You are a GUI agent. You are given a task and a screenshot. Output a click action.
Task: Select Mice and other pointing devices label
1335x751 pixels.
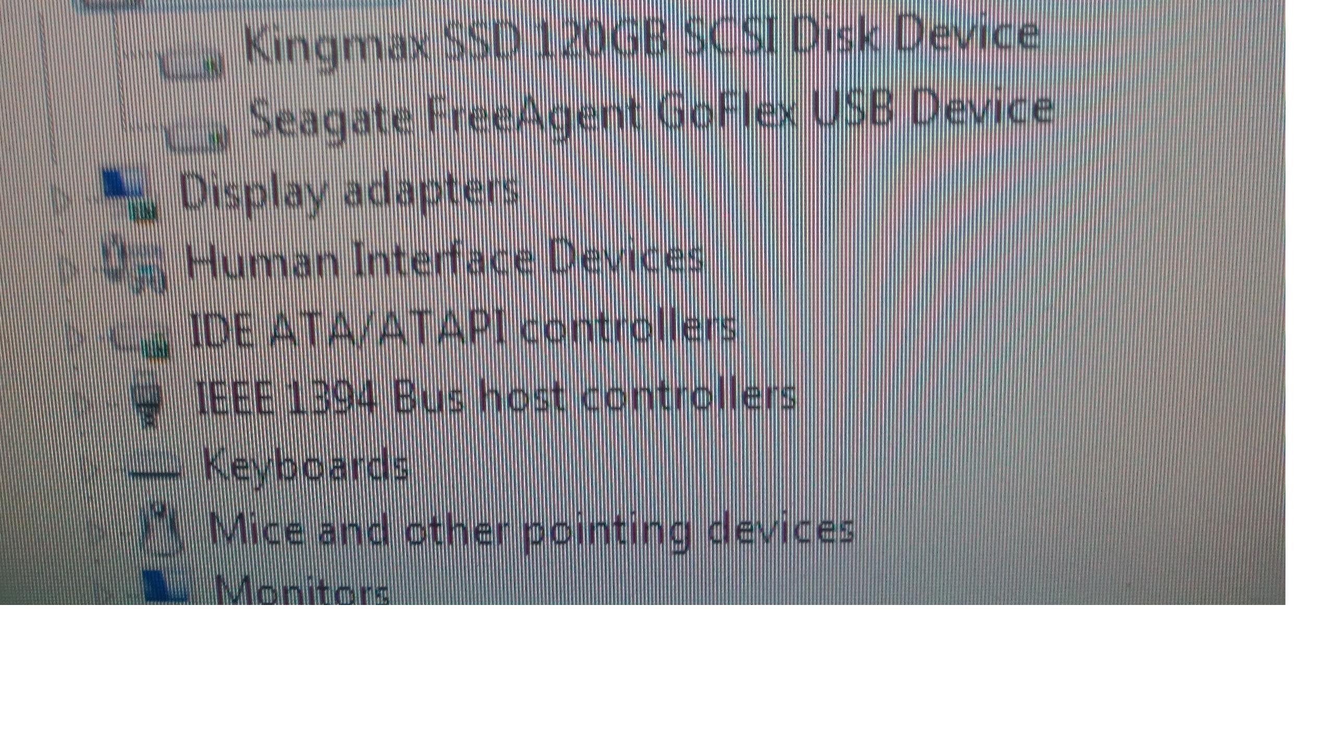531,531
